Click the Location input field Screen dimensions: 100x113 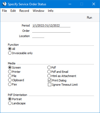[38, 36]
